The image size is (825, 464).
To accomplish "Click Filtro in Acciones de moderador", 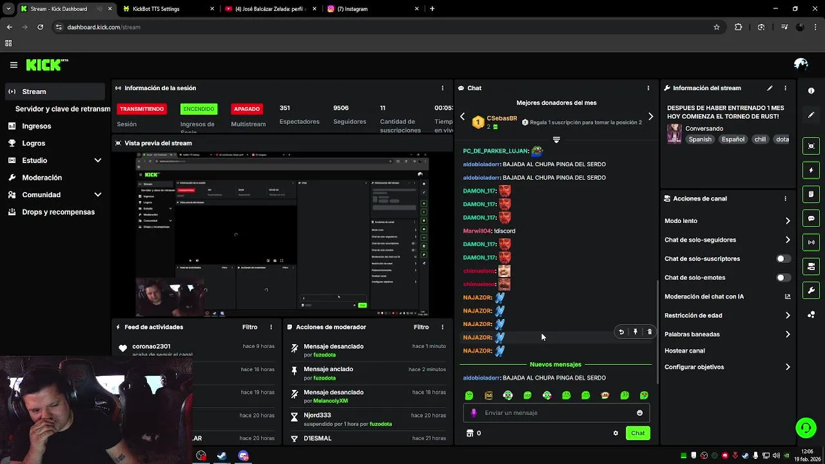I will [x=421, y=327].
